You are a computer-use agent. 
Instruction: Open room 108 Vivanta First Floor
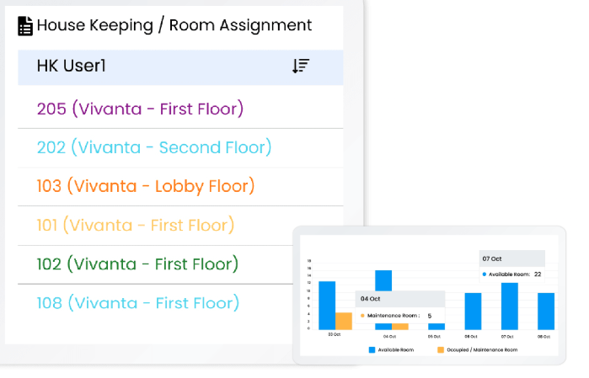coord(138,302)
